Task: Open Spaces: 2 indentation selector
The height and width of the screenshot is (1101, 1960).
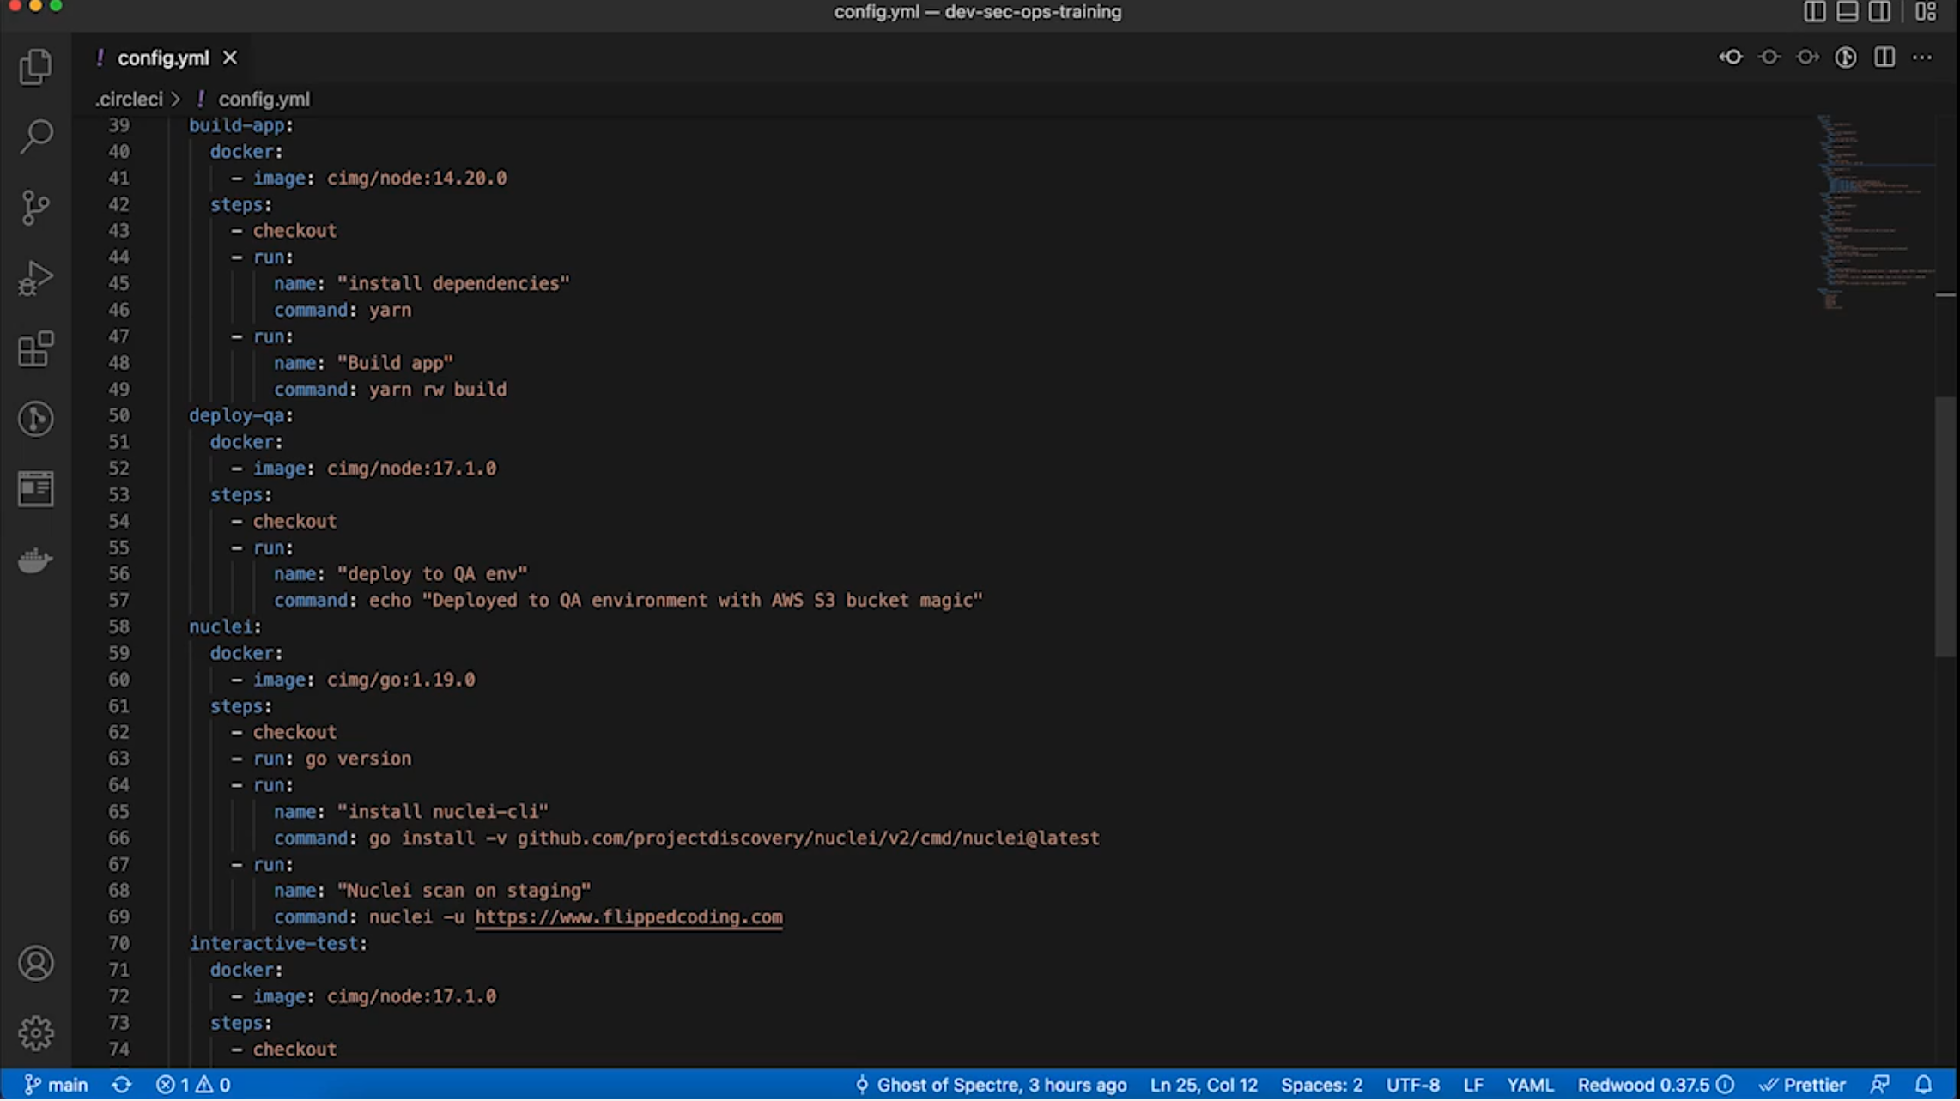Action: 1321,1086
